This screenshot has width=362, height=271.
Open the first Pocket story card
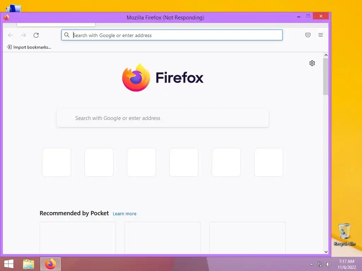tap(77, 238)
